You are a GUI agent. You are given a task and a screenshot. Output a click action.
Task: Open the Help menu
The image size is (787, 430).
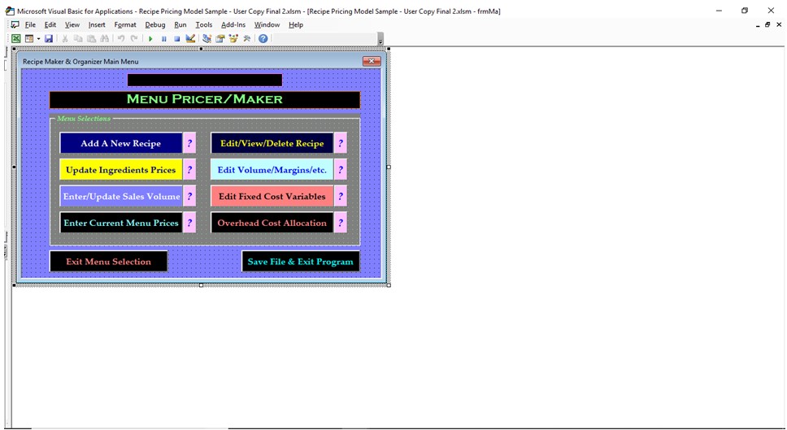(296, 24)
